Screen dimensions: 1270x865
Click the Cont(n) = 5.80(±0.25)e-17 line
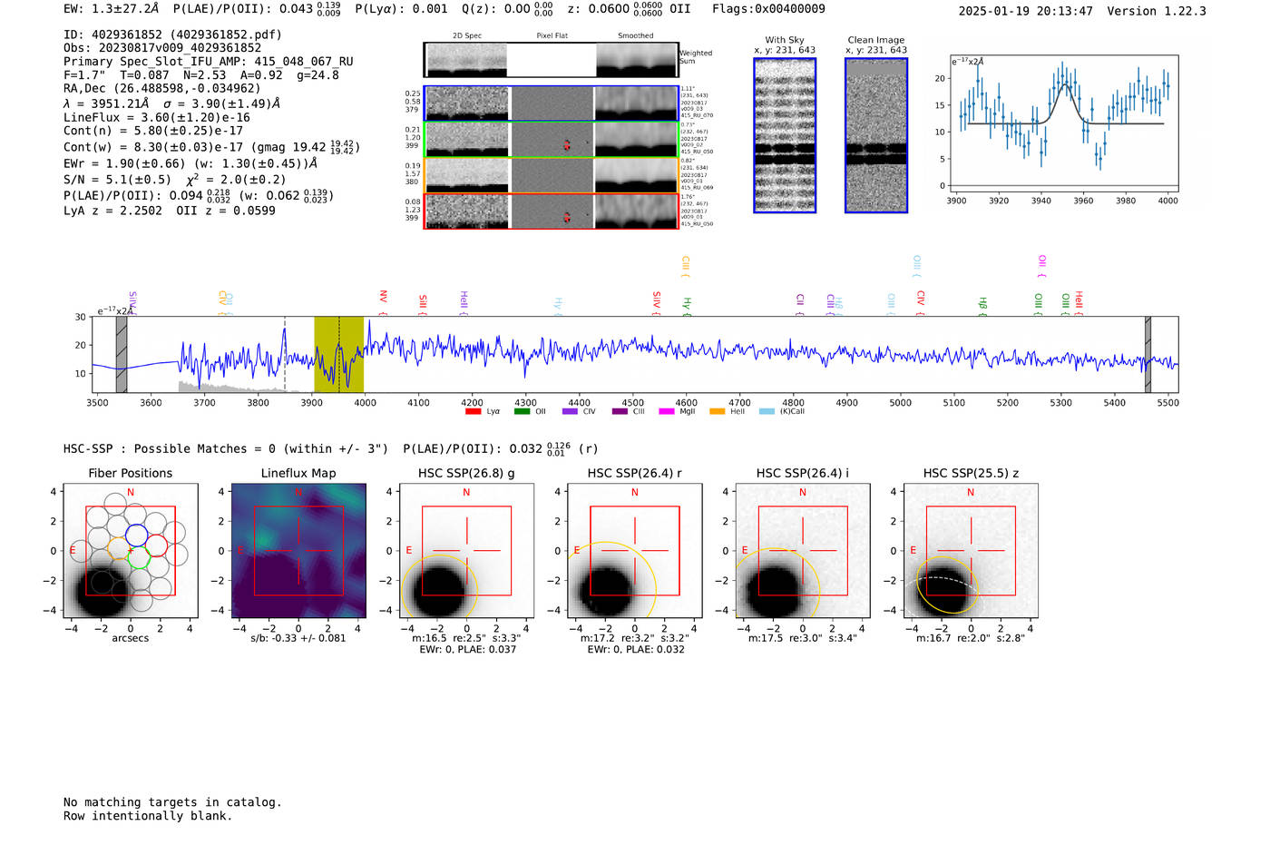point(153,131)
